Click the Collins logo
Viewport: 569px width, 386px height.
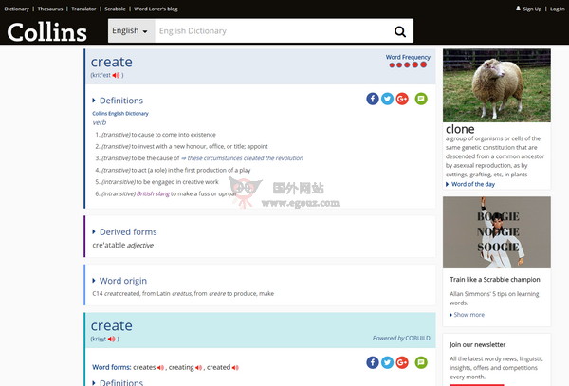46,32
